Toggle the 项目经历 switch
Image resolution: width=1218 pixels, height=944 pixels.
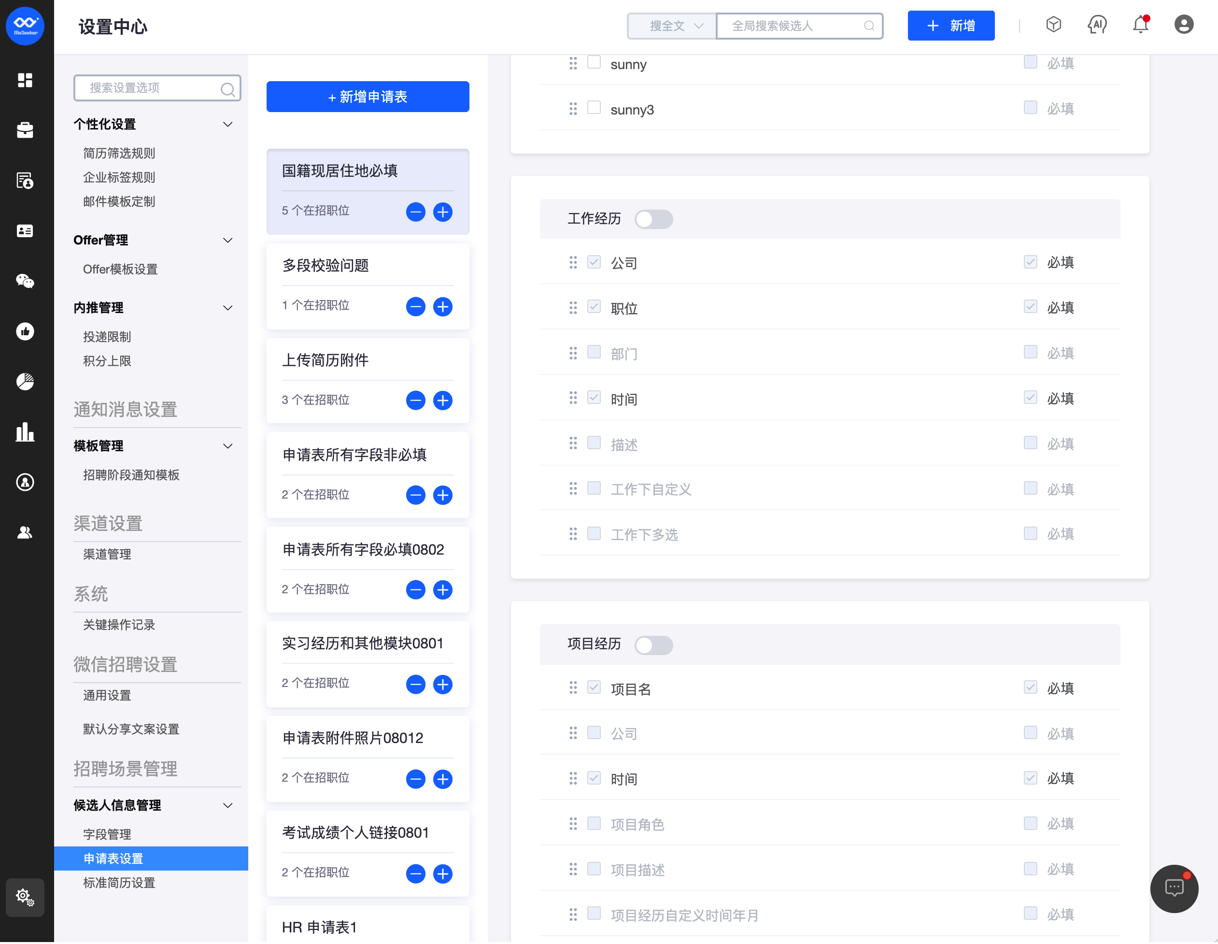pyautogui.click(x=653, y=646)
